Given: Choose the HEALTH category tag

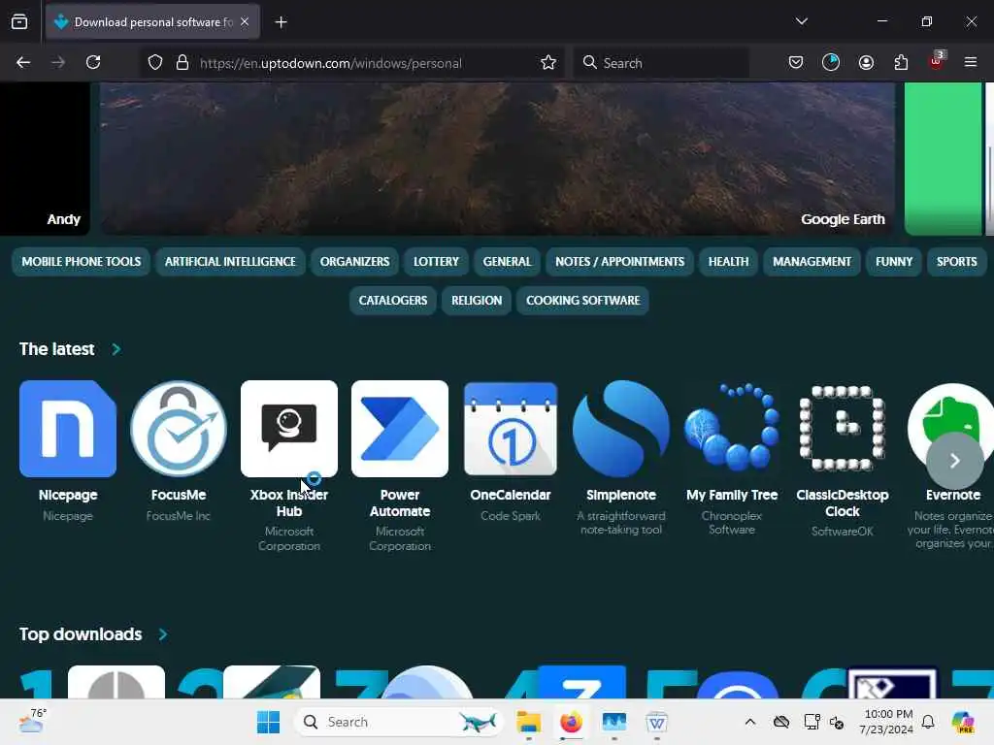Looking at the screenshot, I should pos(728,262).
